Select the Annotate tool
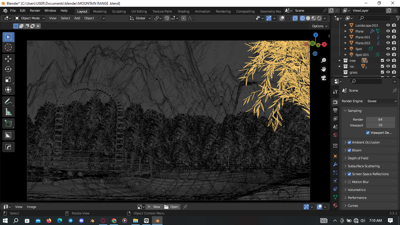 coord(8,101)
